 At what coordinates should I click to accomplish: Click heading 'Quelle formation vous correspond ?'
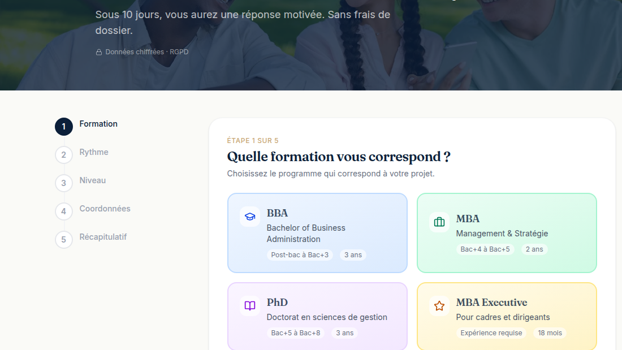pyautogui.click(x=339, y=157)
